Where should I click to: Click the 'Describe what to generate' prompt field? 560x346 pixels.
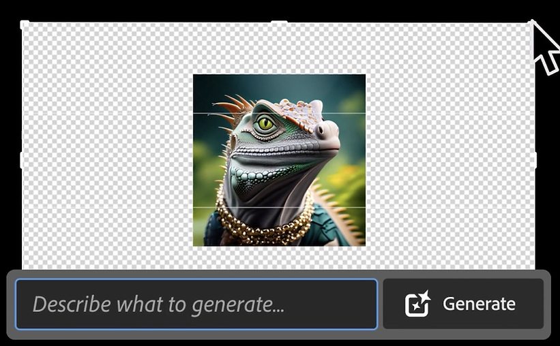(x=196, y=304)
